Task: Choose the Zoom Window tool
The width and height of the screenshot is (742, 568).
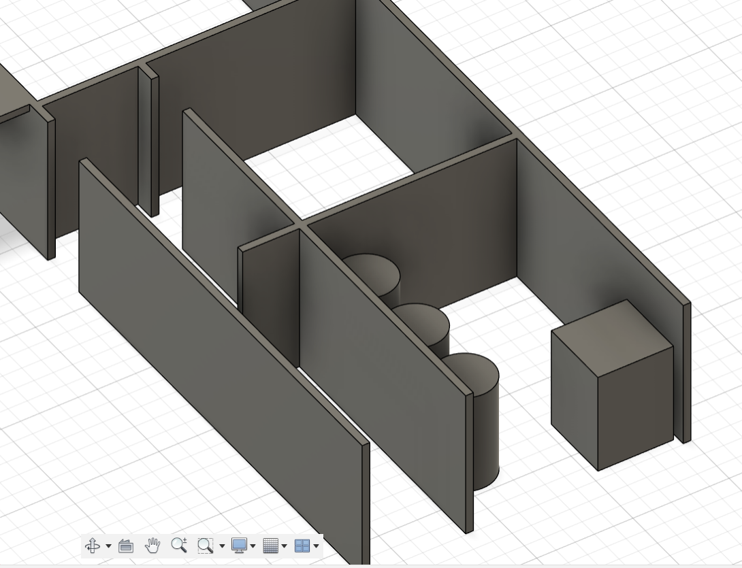Action: (x=206, y=546)
